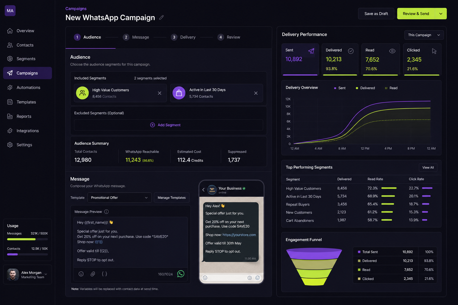458x305 pixels.
Task: Click the phone preview message input
Action: tap(231, 278)
